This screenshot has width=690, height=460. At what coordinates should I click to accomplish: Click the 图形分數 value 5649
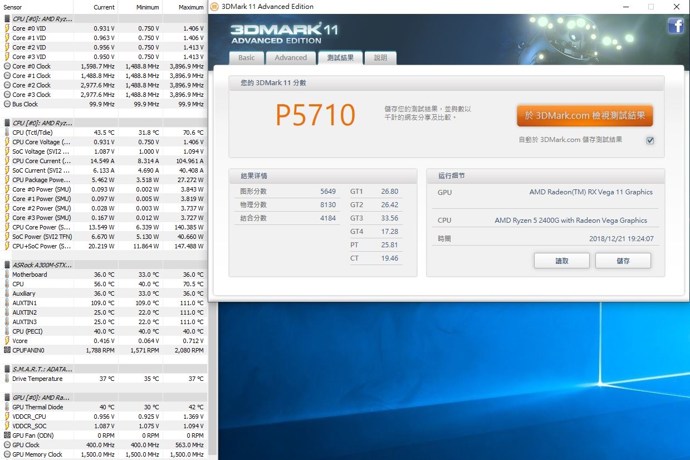[x=328, y=192]
